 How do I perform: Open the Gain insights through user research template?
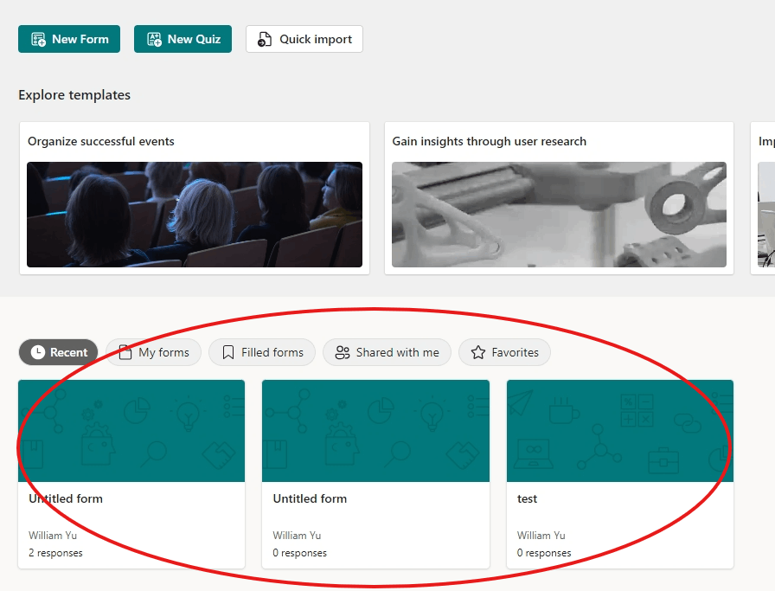point(559,198)
